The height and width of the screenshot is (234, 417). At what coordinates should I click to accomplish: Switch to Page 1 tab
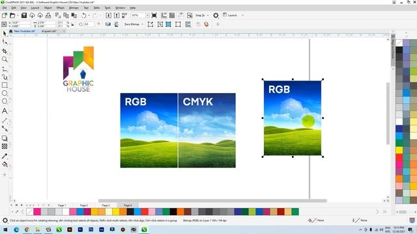[62, 205]
